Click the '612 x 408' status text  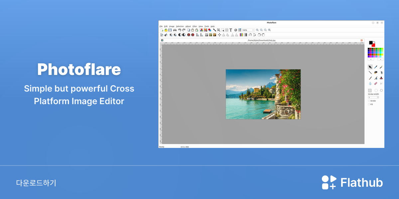185,147
